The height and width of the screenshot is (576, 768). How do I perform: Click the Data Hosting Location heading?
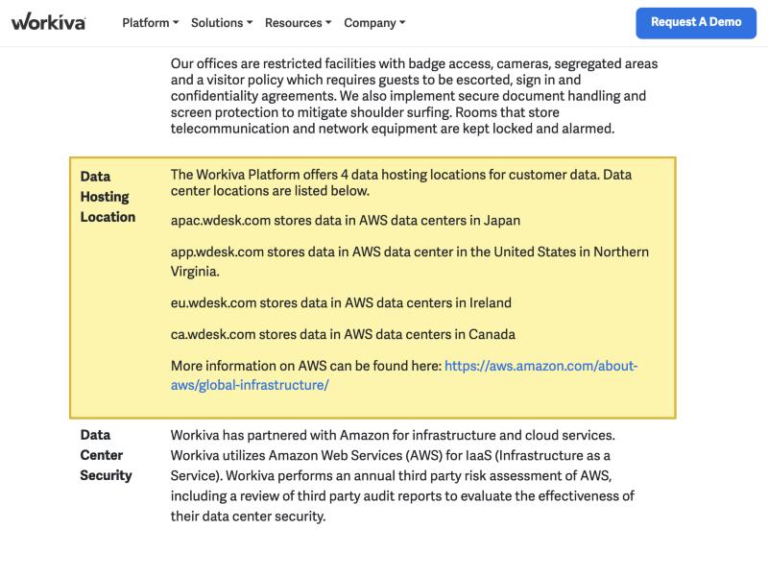pyautogui.click(x=108, y=197)
